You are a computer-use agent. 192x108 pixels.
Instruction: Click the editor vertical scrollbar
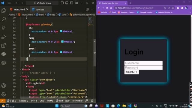tap(95, 53)
